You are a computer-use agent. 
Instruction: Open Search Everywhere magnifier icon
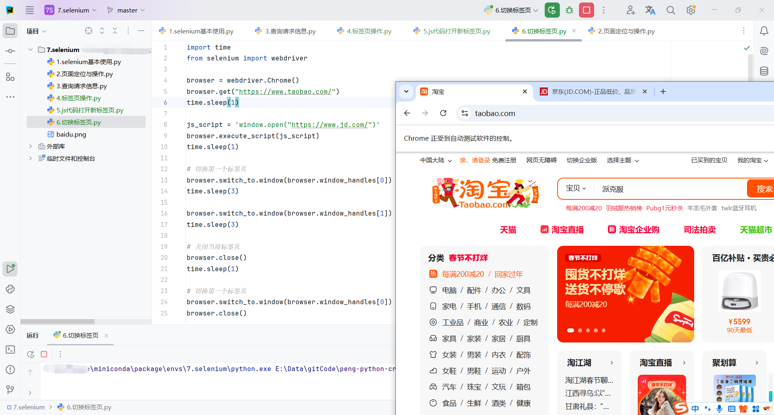670,10
